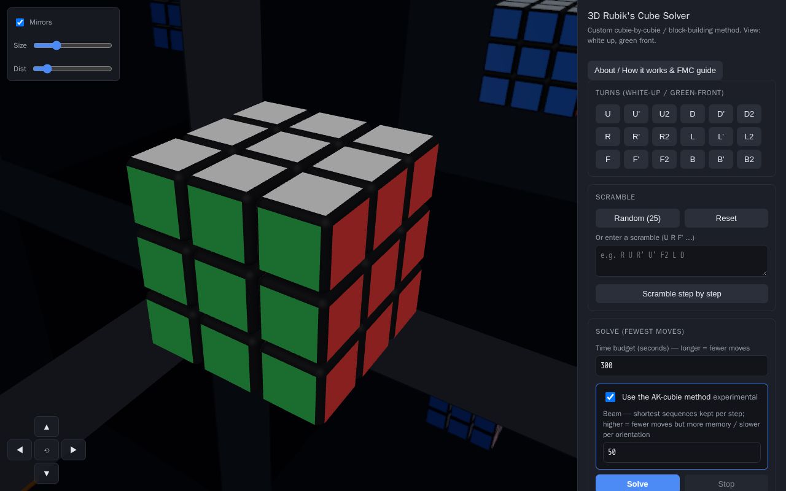
Task: Apply the L2 turn
Action: coord(749,136)
